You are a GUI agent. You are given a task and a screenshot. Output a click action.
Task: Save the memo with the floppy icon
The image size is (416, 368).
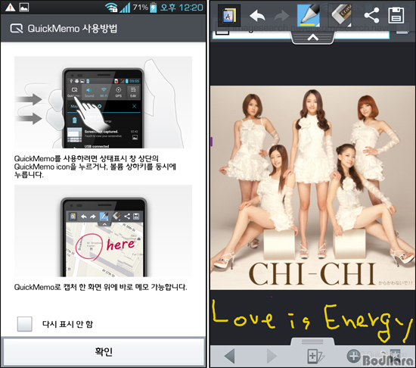[396, 15]
